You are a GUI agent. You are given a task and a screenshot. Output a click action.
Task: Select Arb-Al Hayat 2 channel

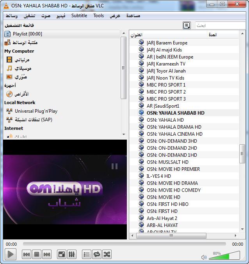184,218
